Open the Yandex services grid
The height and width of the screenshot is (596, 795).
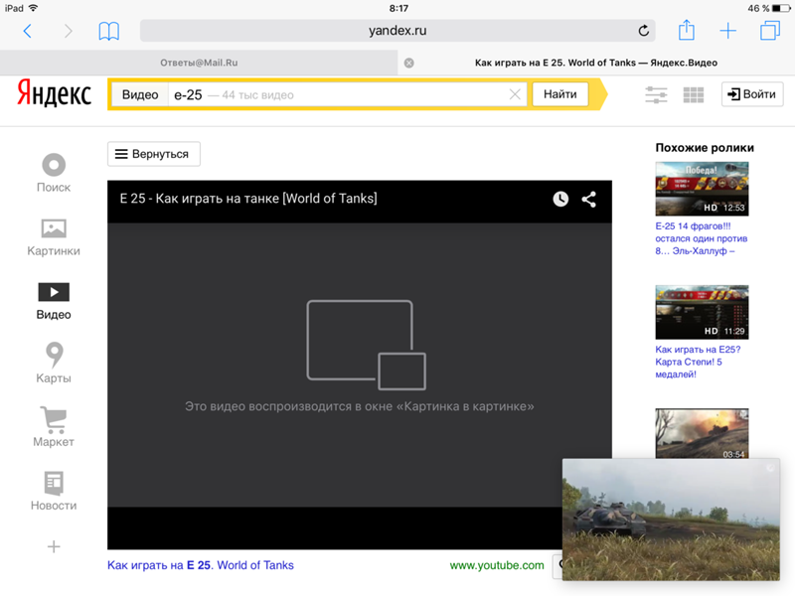click(x=693, y=94)
